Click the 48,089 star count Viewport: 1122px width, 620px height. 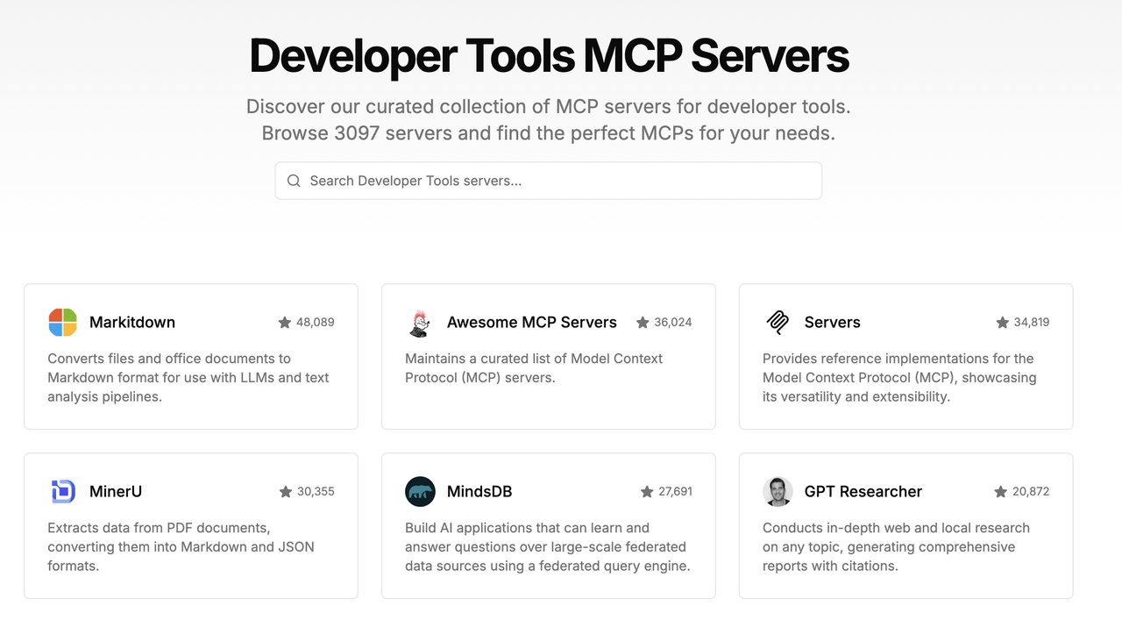[316, 322]
